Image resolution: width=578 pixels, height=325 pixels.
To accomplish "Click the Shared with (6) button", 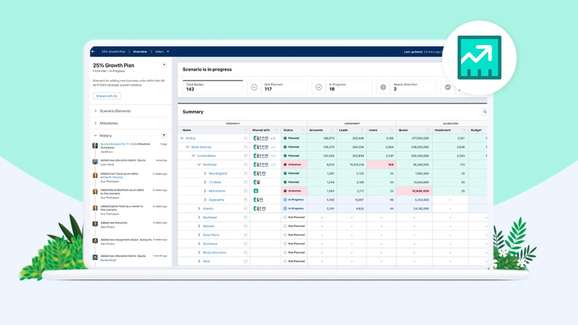I will (107, 96).
